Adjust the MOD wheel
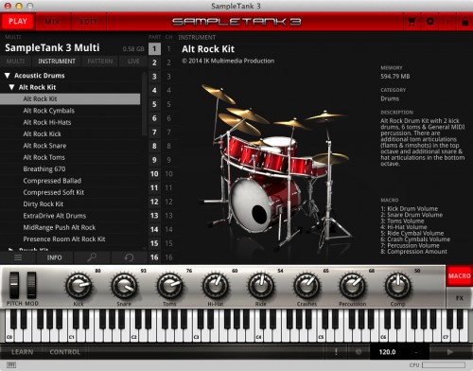The width and height of the screenshot is (473, 371). 31,286
